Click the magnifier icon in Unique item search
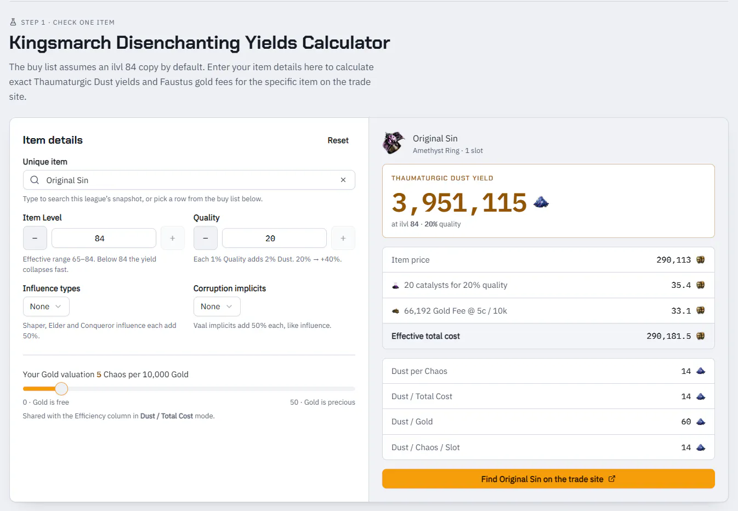The height and width of the screenshot is (511, 738). pos(35,180)
